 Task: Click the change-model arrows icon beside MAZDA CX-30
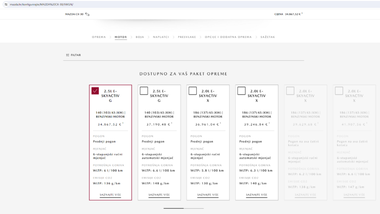(x=87, y=14)
